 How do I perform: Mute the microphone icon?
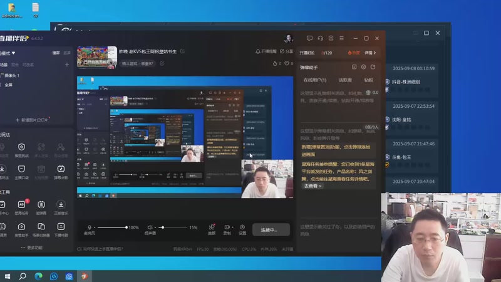point(90,227)
